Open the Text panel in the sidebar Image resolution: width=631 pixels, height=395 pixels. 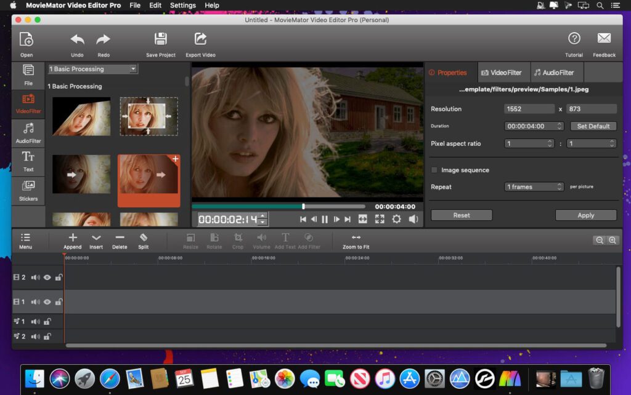click(x=28, y=161)
